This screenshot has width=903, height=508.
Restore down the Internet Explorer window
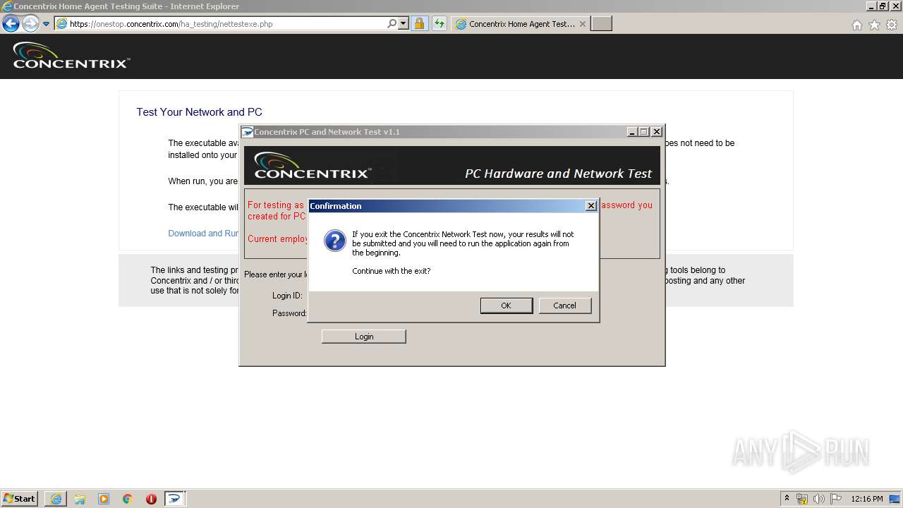[883, 6]
